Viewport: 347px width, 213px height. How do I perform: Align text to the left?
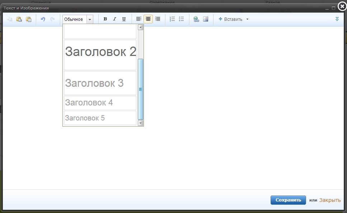point(139,19)
